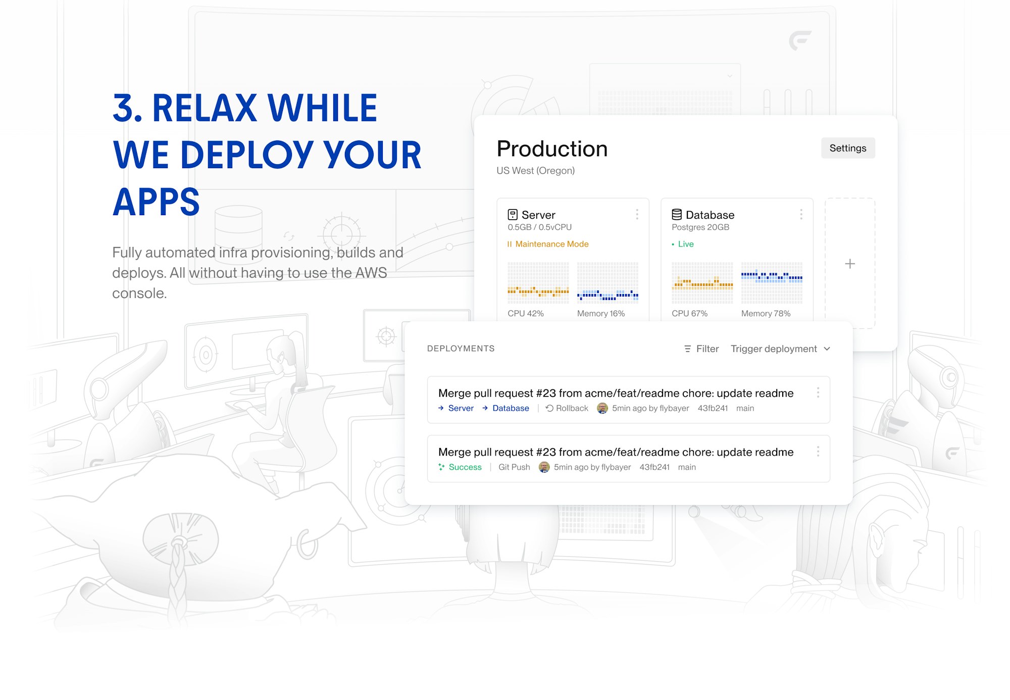
Task: Follow the Database link in first deployment
Action: tap(511, 408)
